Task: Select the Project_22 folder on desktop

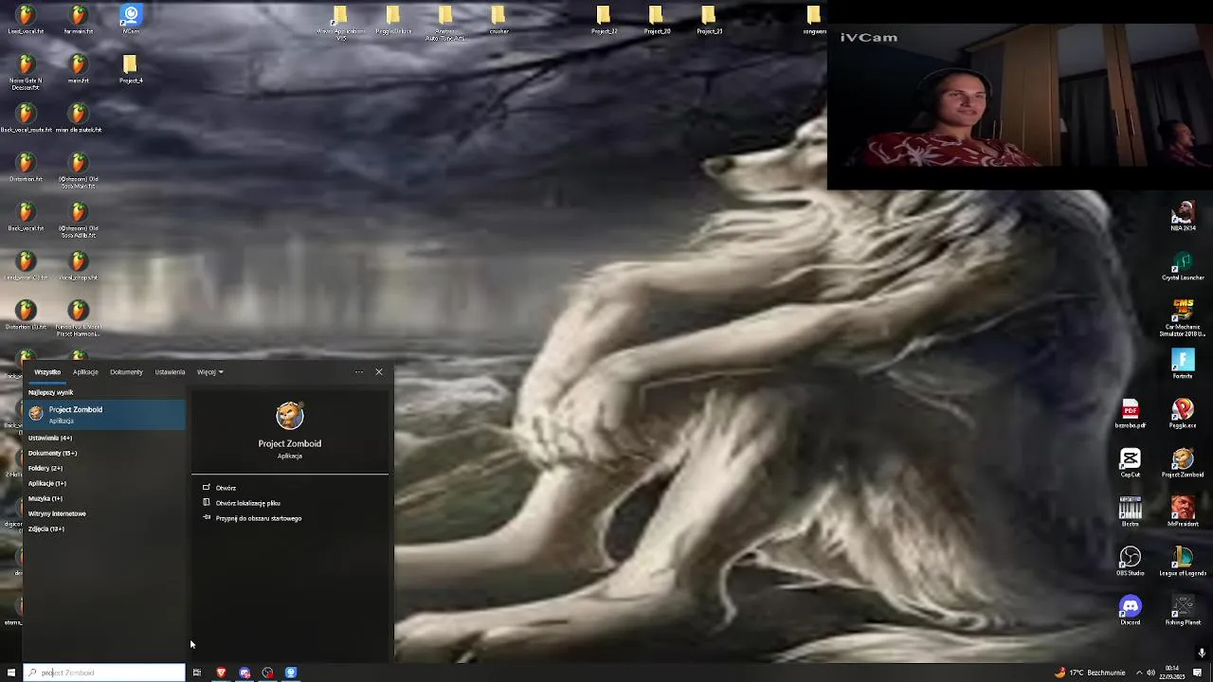Action: 604,19
